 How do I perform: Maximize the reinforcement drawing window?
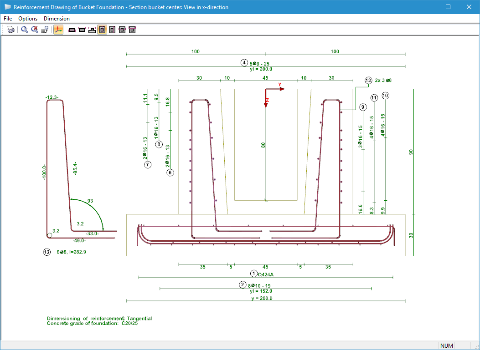pos(448,7)
